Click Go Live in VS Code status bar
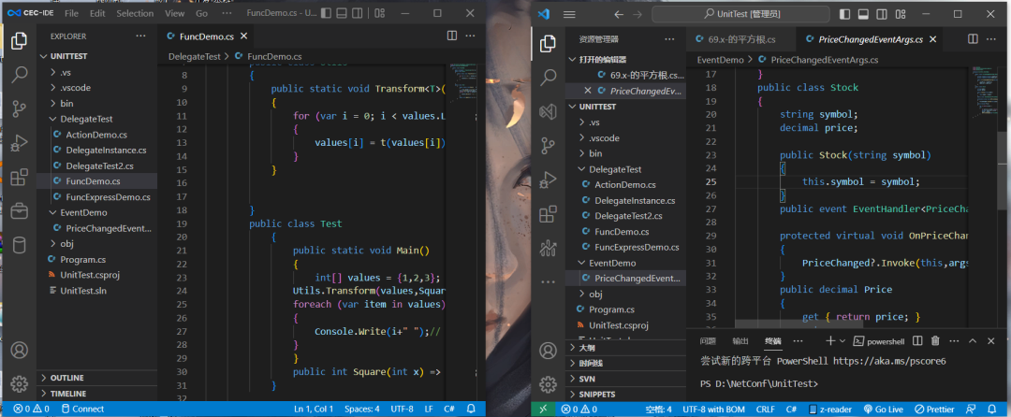The image size is (1011, 417). coord(882,409)
